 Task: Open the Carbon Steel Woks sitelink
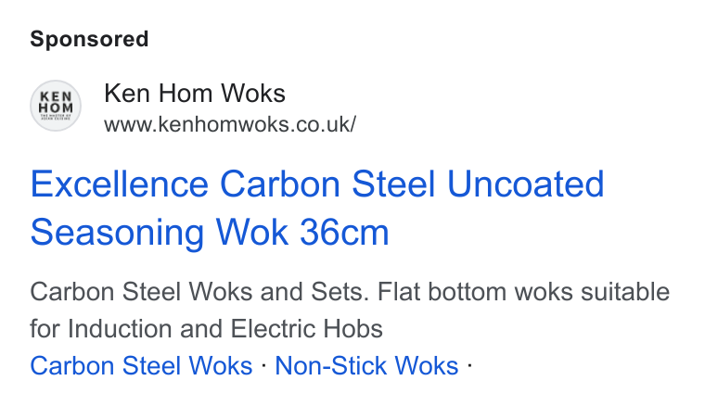(141, 365)
